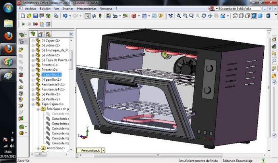Expand the Anotaciones folder
Image resolution: width=278 pixels, height=163 pixels.
[x=38, y=148]
